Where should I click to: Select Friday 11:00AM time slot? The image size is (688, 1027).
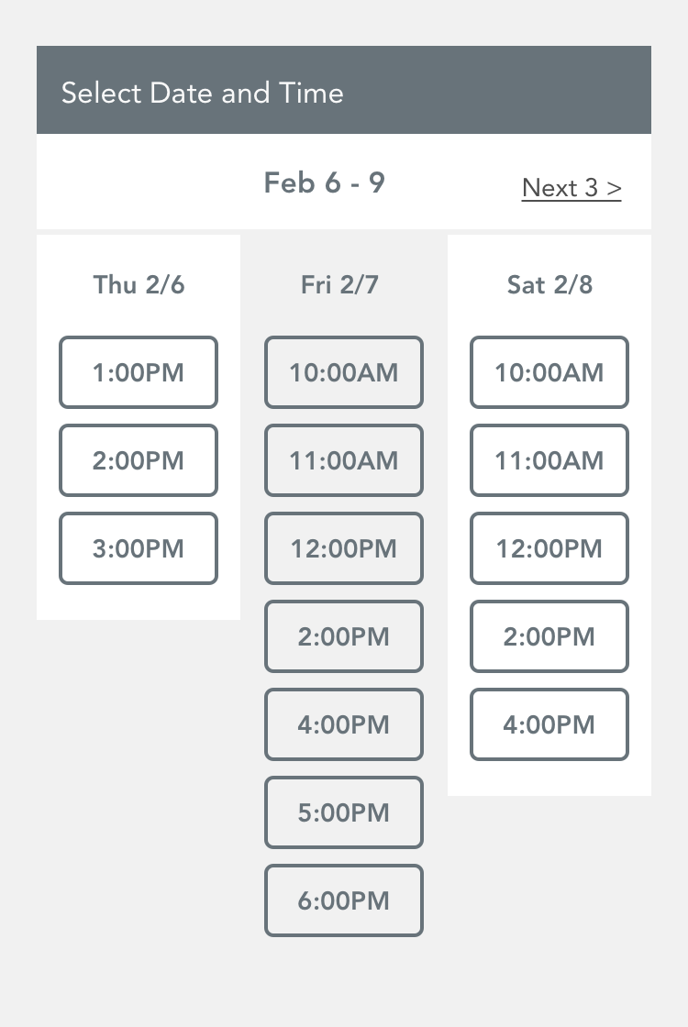click(344, 460)
